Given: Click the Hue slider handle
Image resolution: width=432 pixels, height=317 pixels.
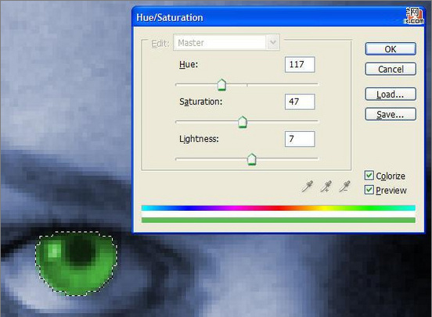Looking at the screenshot, I should click(x=221, y=84).
